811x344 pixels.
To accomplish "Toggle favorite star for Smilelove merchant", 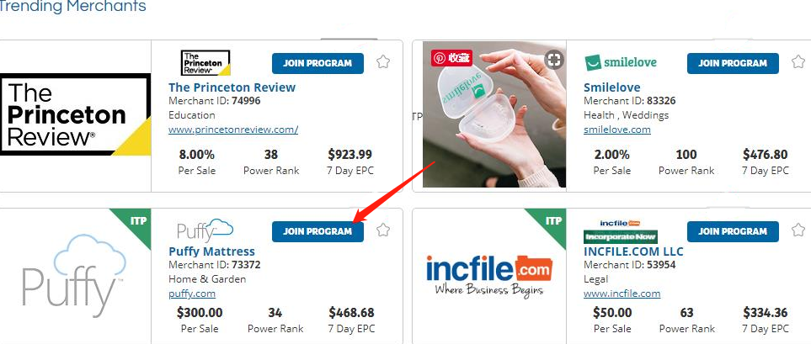I will tap(798, 62).
